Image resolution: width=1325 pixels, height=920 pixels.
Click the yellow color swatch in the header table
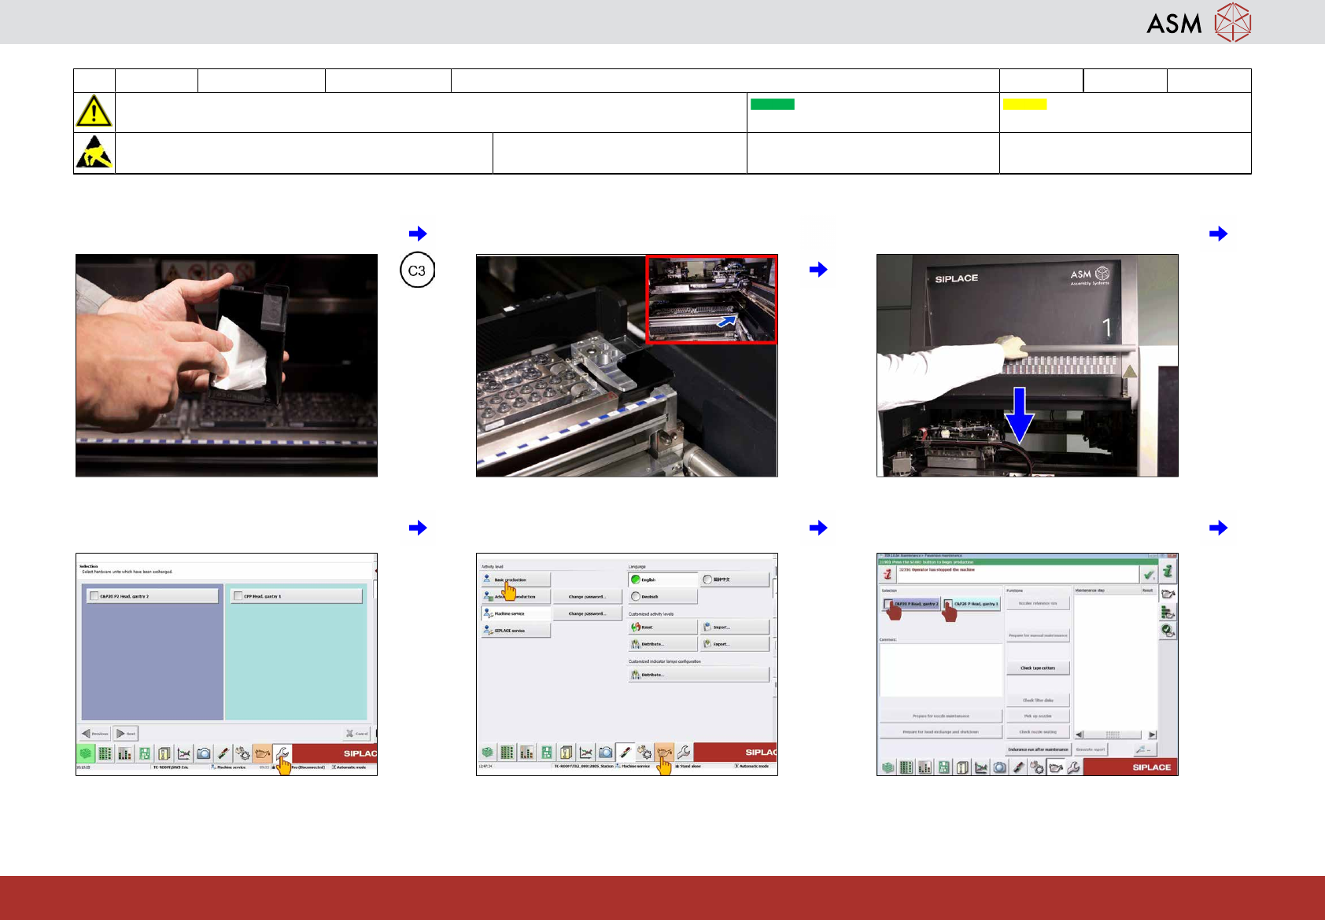point(1024,104)
